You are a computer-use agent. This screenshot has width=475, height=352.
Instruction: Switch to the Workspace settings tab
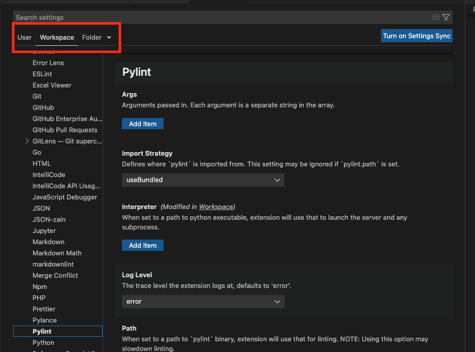(x=56, y=37)
